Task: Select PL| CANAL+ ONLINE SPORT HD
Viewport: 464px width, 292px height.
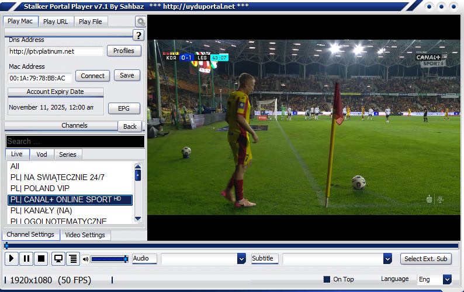Action: point(70,199)
